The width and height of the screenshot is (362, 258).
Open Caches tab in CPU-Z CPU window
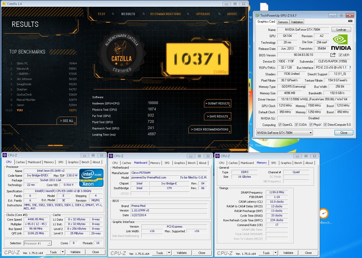(20, 162)
